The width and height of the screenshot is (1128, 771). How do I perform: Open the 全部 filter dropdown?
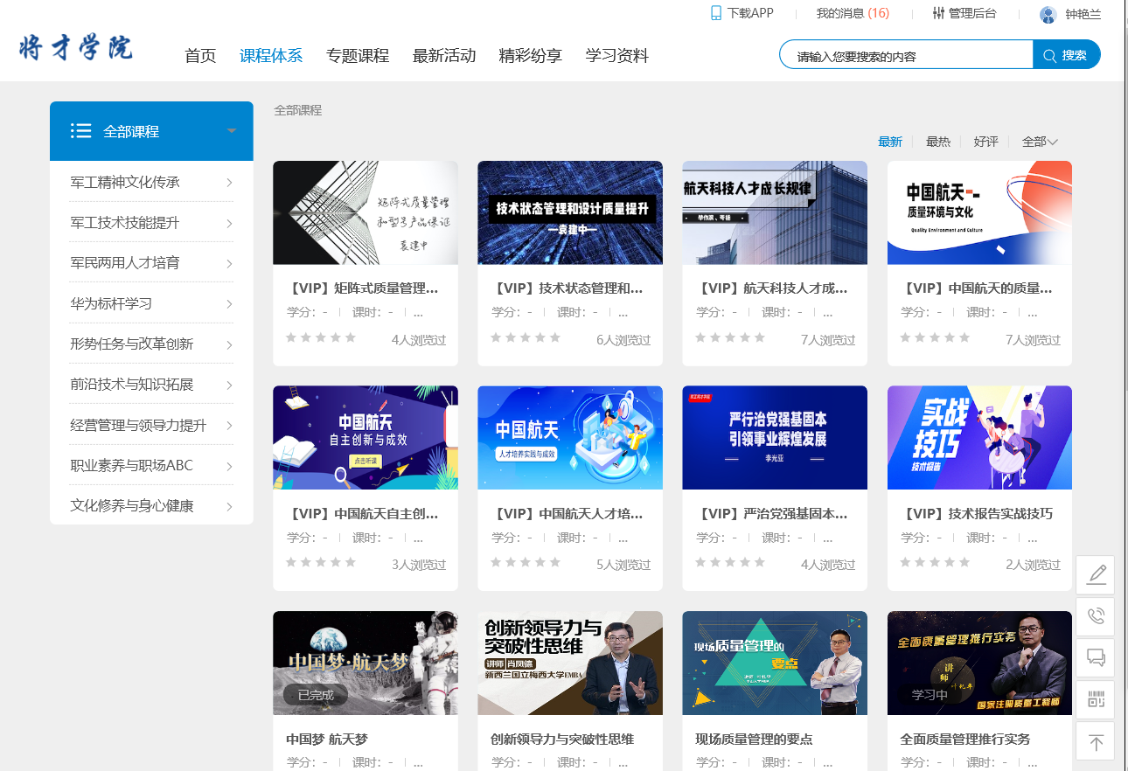click(x=1040, y=142)
